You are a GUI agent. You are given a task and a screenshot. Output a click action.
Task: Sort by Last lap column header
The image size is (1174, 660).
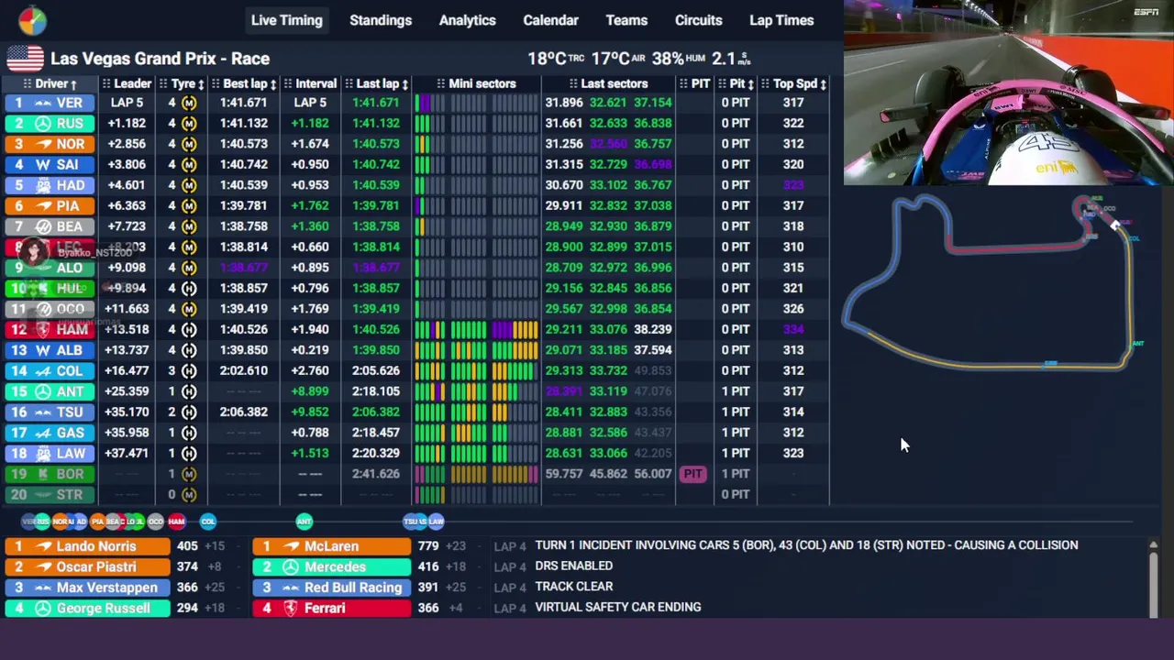pyautogui.click(x=377, y=83)
